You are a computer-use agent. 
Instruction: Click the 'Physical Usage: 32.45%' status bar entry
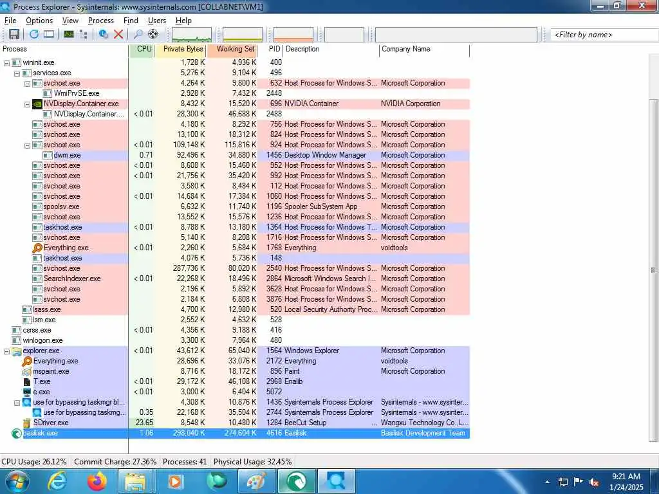(252, 462)
